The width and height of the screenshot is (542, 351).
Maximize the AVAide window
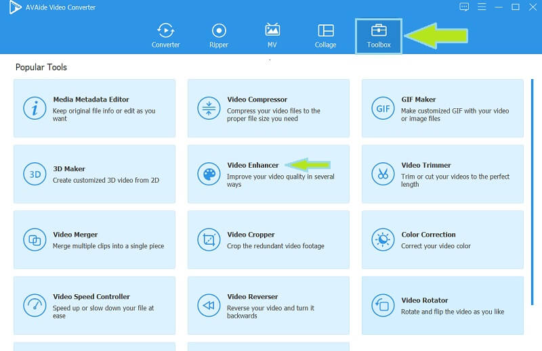click(x=516, y=7)
